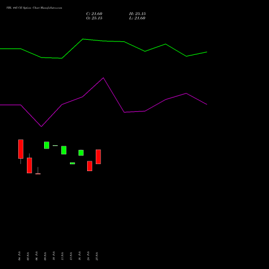Click the open value 'O: 25.15'
The height and width of the screenshot is (269, 269).
pos(94,18)
